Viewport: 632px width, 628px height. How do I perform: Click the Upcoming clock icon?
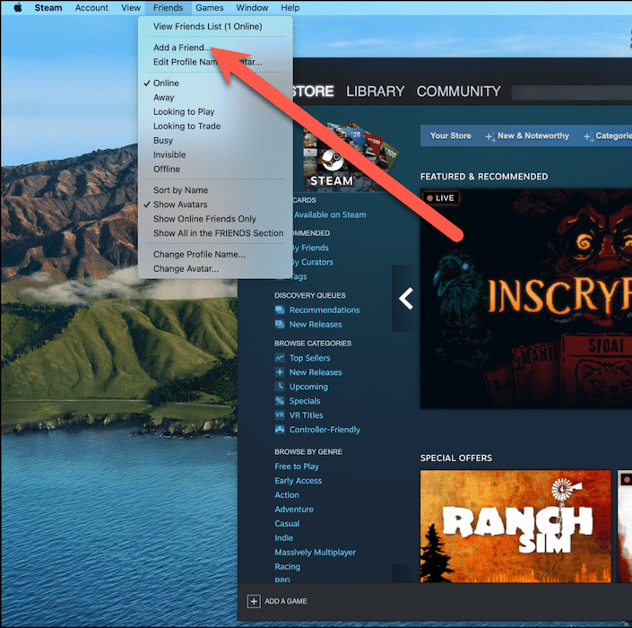click(x=280, y=387)
